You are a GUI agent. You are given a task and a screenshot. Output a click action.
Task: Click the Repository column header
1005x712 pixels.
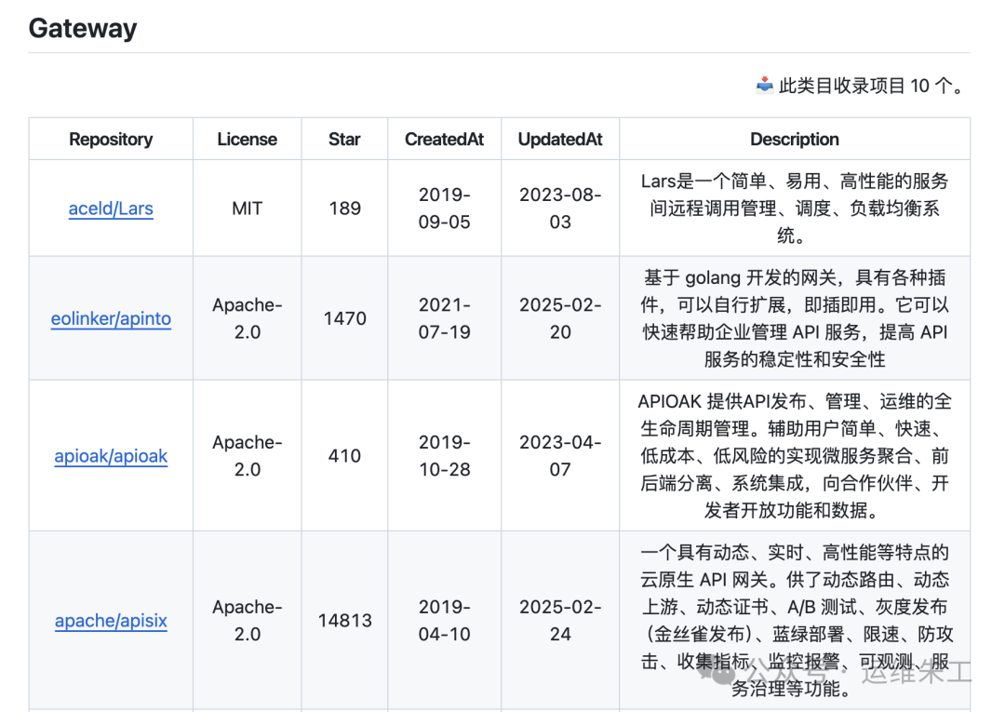pyautogui.click(x=111, y=139)
